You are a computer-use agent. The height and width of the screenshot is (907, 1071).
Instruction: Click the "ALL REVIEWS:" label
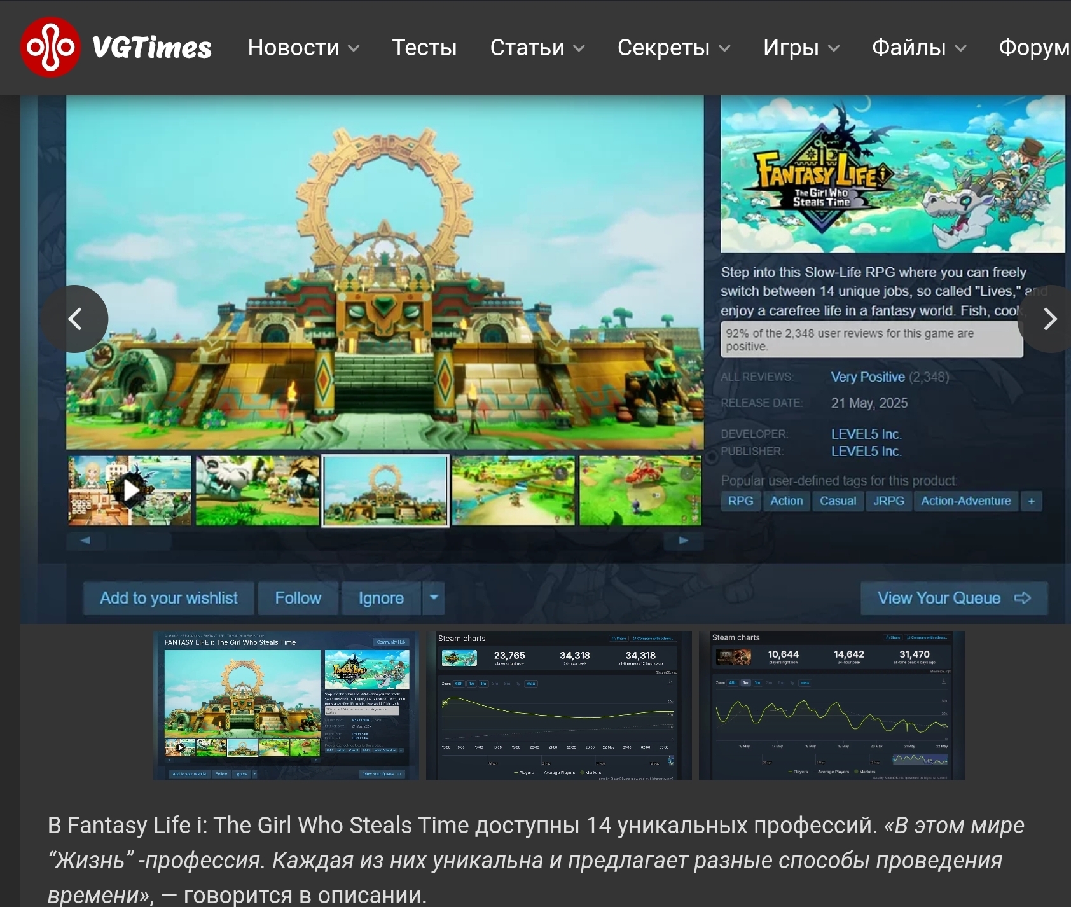(x=757, y=377)
